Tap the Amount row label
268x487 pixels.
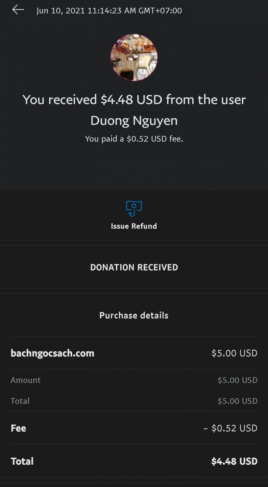coord(26,380)
